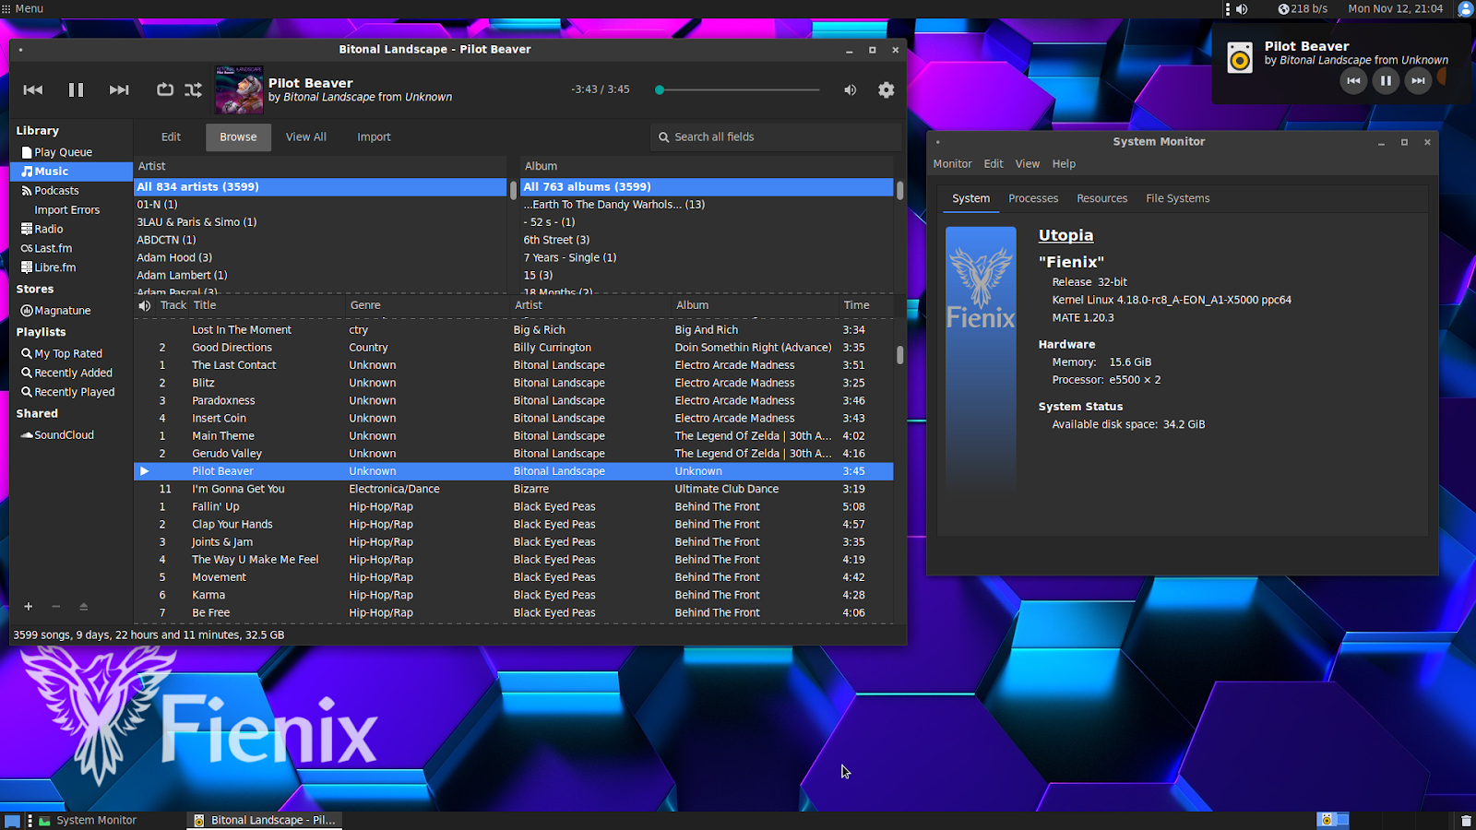Click the Import button
1476x830 pixels.
point(374,136)
